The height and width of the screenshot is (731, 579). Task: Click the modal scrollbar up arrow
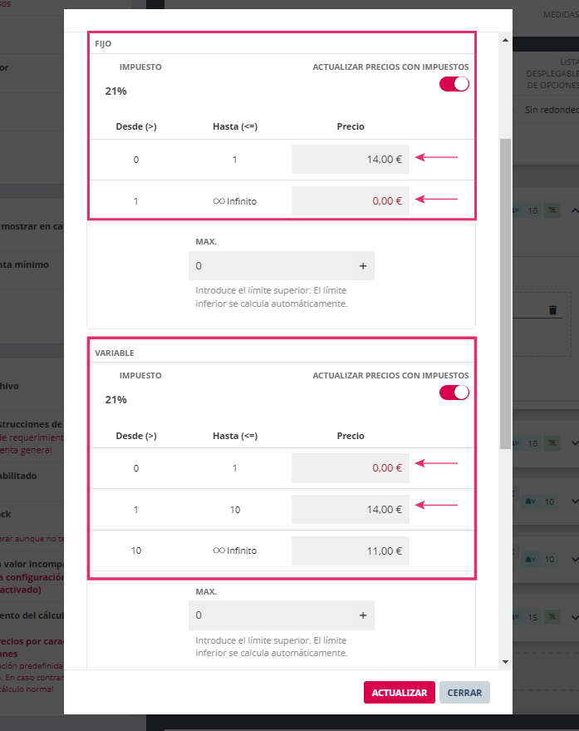[x=505, y=39]
